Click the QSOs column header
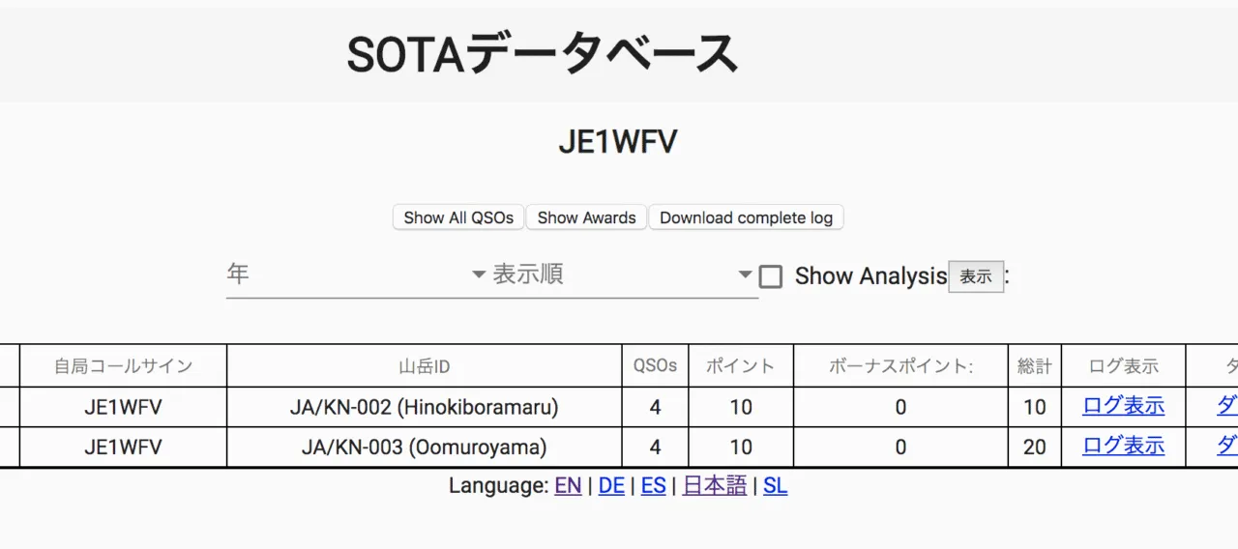The height and width of the screenshot is (549, 1238). 655,366
